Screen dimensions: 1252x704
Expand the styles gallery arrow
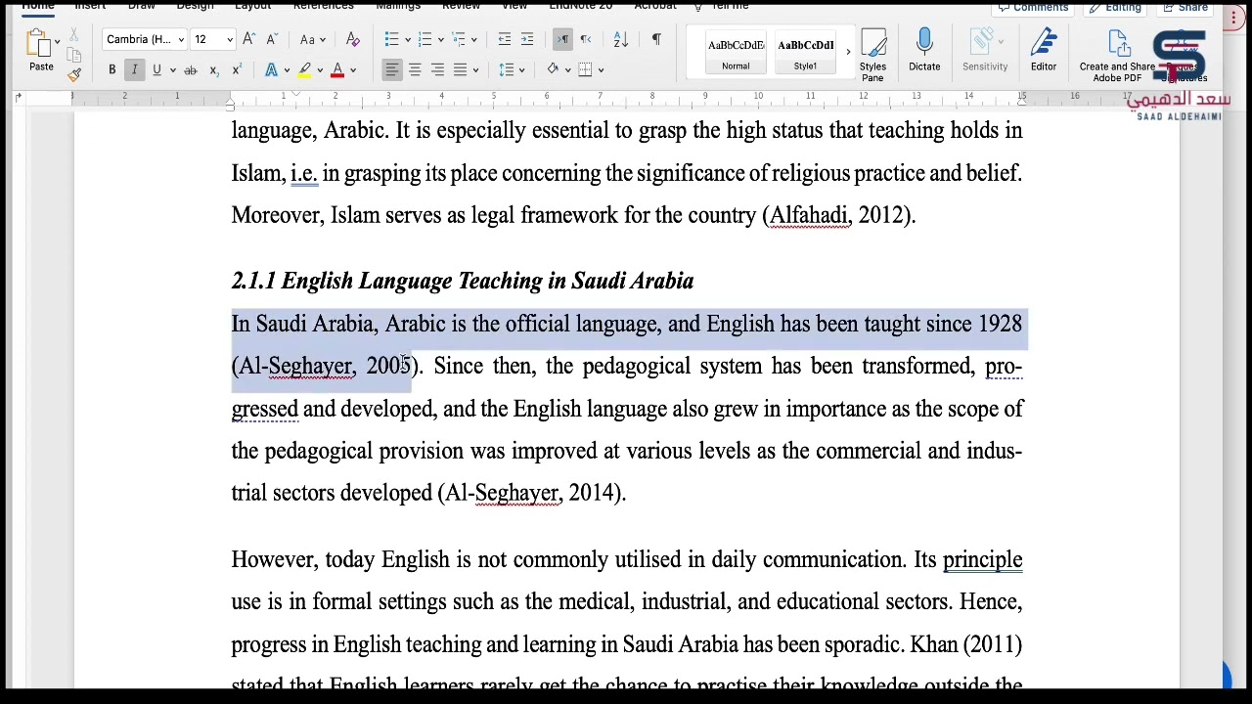[x=847, y=53]
